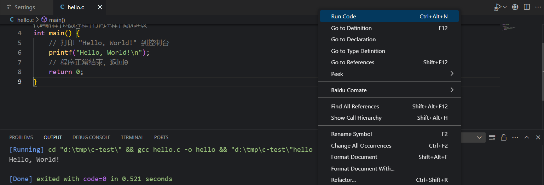Split the editor to the right
Screen dimensions: 544x185
pyautogui.click(x=527, y=7)
